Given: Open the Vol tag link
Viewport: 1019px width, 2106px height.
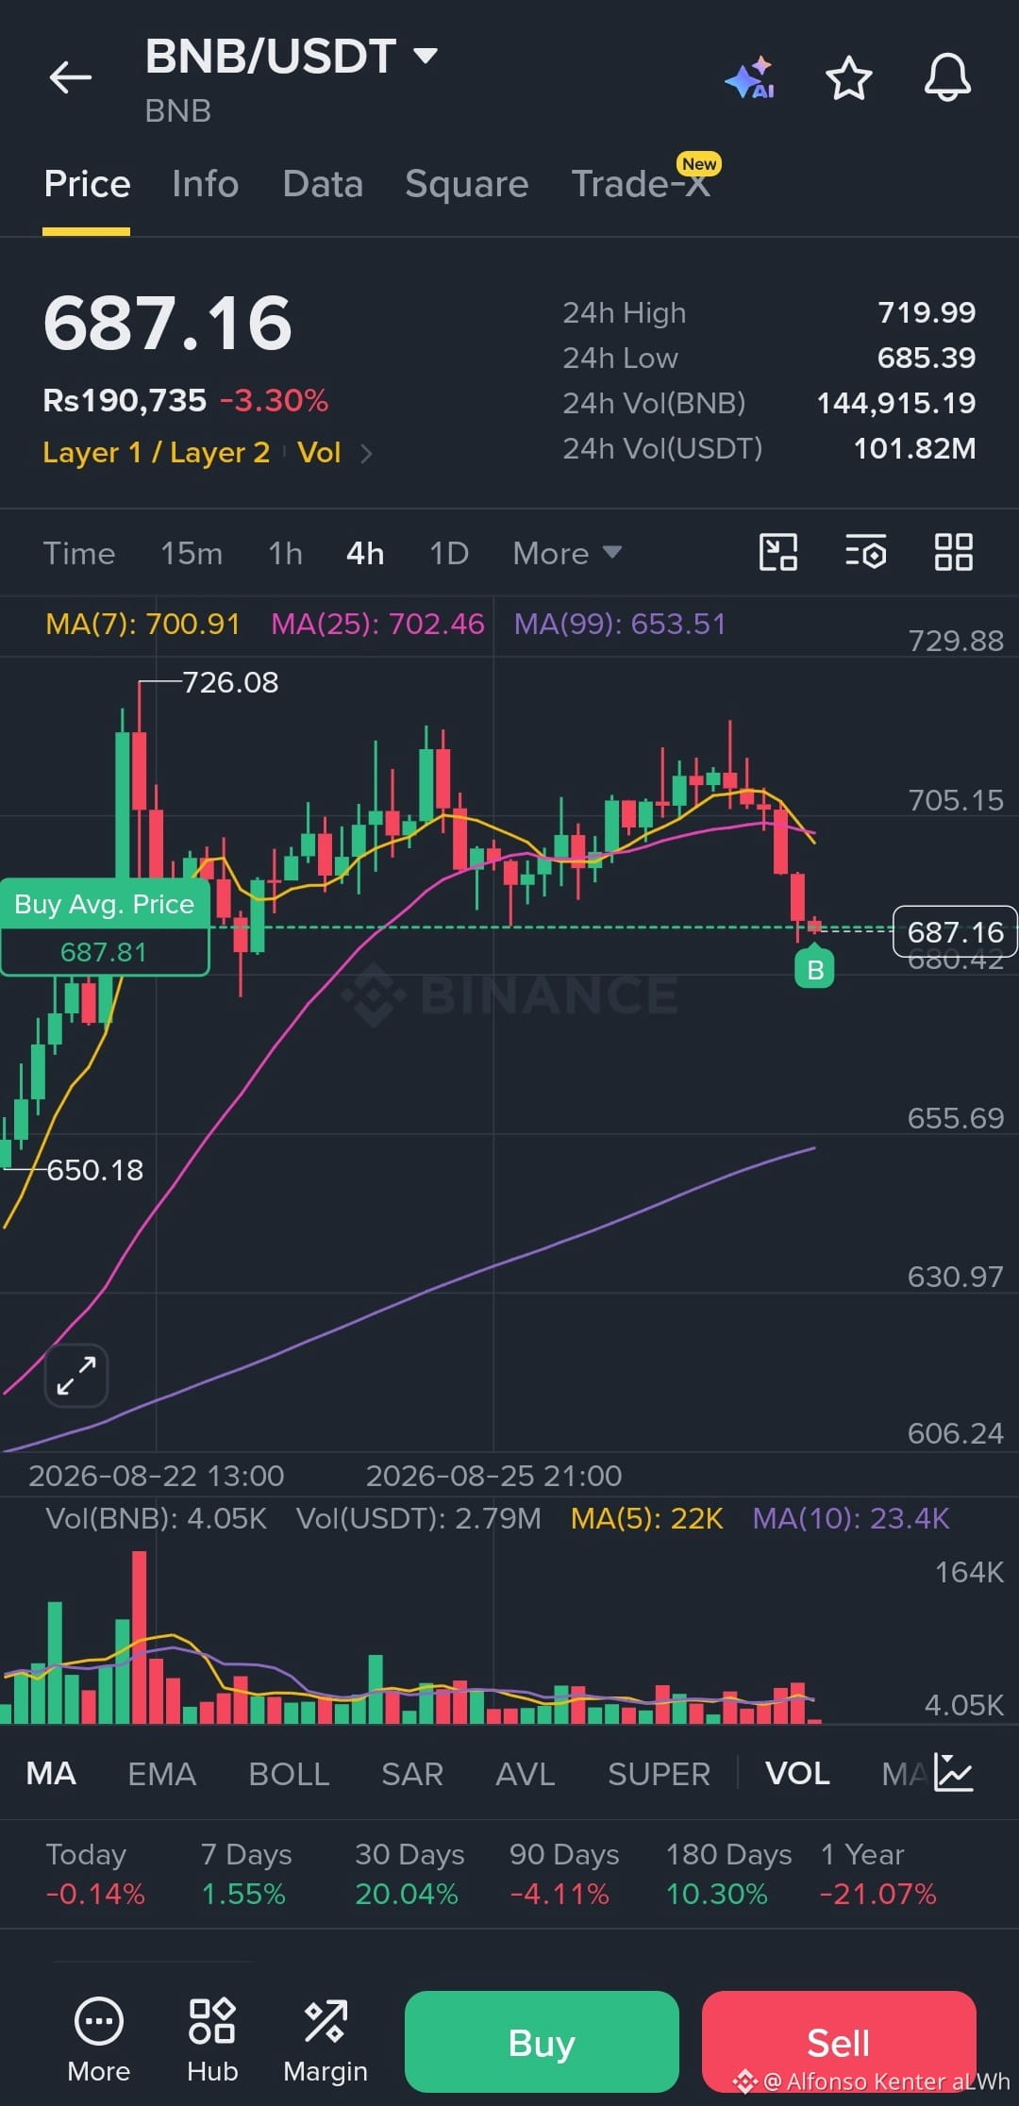Looking at the screenshot, I should click(x=319, y=453).
